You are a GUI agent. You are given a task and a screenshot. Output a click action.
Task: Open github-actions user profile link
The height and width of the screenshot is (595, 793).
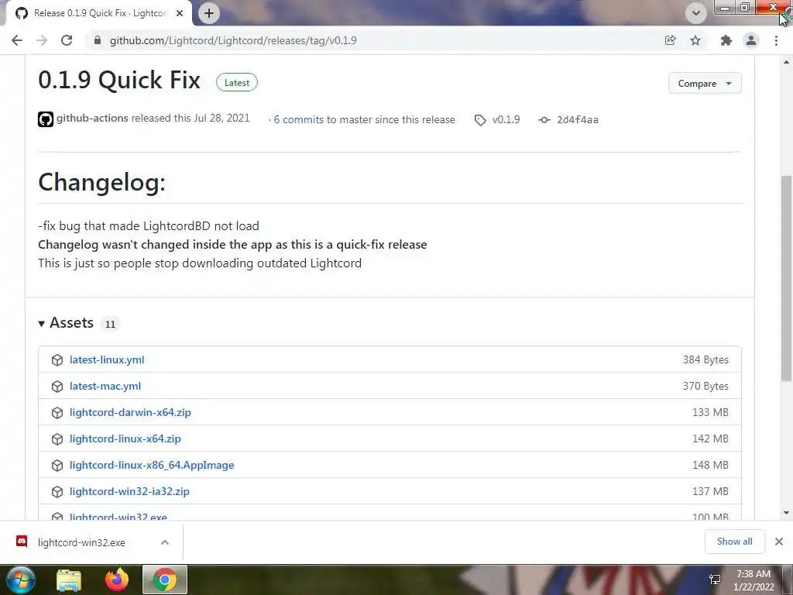pyautogui.click(x=92, y=119)
